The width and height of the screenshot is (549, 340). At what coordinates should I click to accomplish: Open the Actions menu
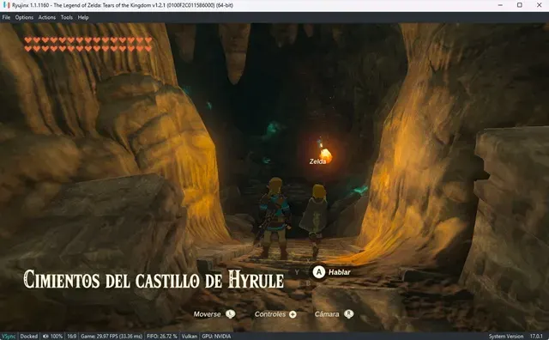point(47,17)
